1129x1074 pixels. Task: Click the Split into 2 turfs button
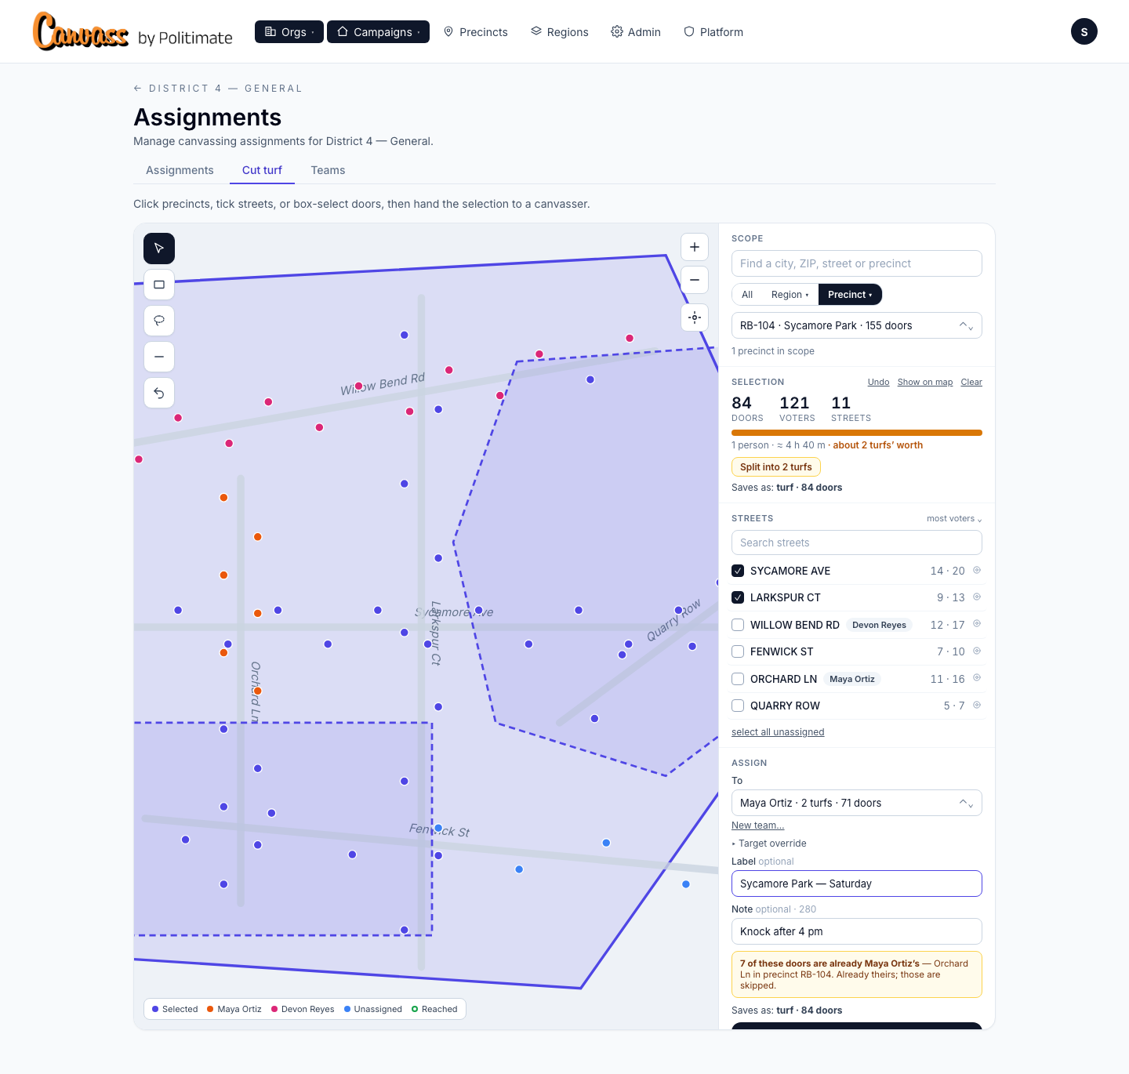(776, 467)
